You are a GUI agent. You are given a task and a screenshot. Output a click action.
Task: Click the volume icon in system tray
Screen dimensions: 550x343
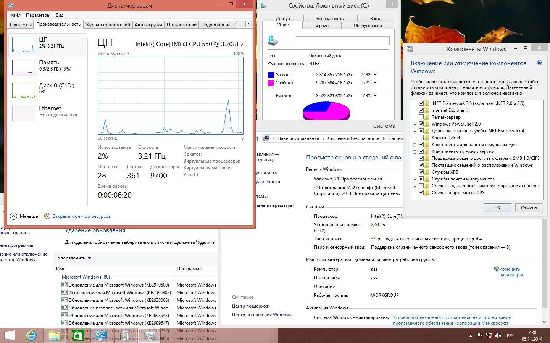[498, 336]
